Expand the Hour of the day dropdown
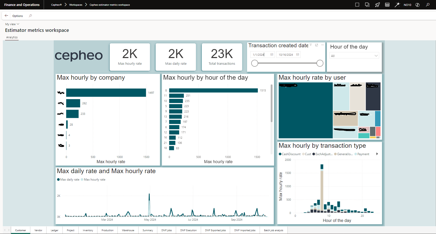This screenshot has width=436, height=234. [376, 56]
